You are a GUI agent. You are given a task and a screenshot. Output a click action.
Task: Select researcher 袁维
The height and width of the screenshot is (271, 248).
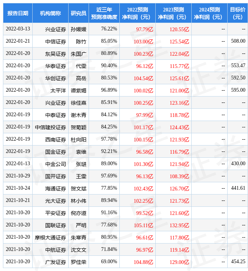click(81, 152)
